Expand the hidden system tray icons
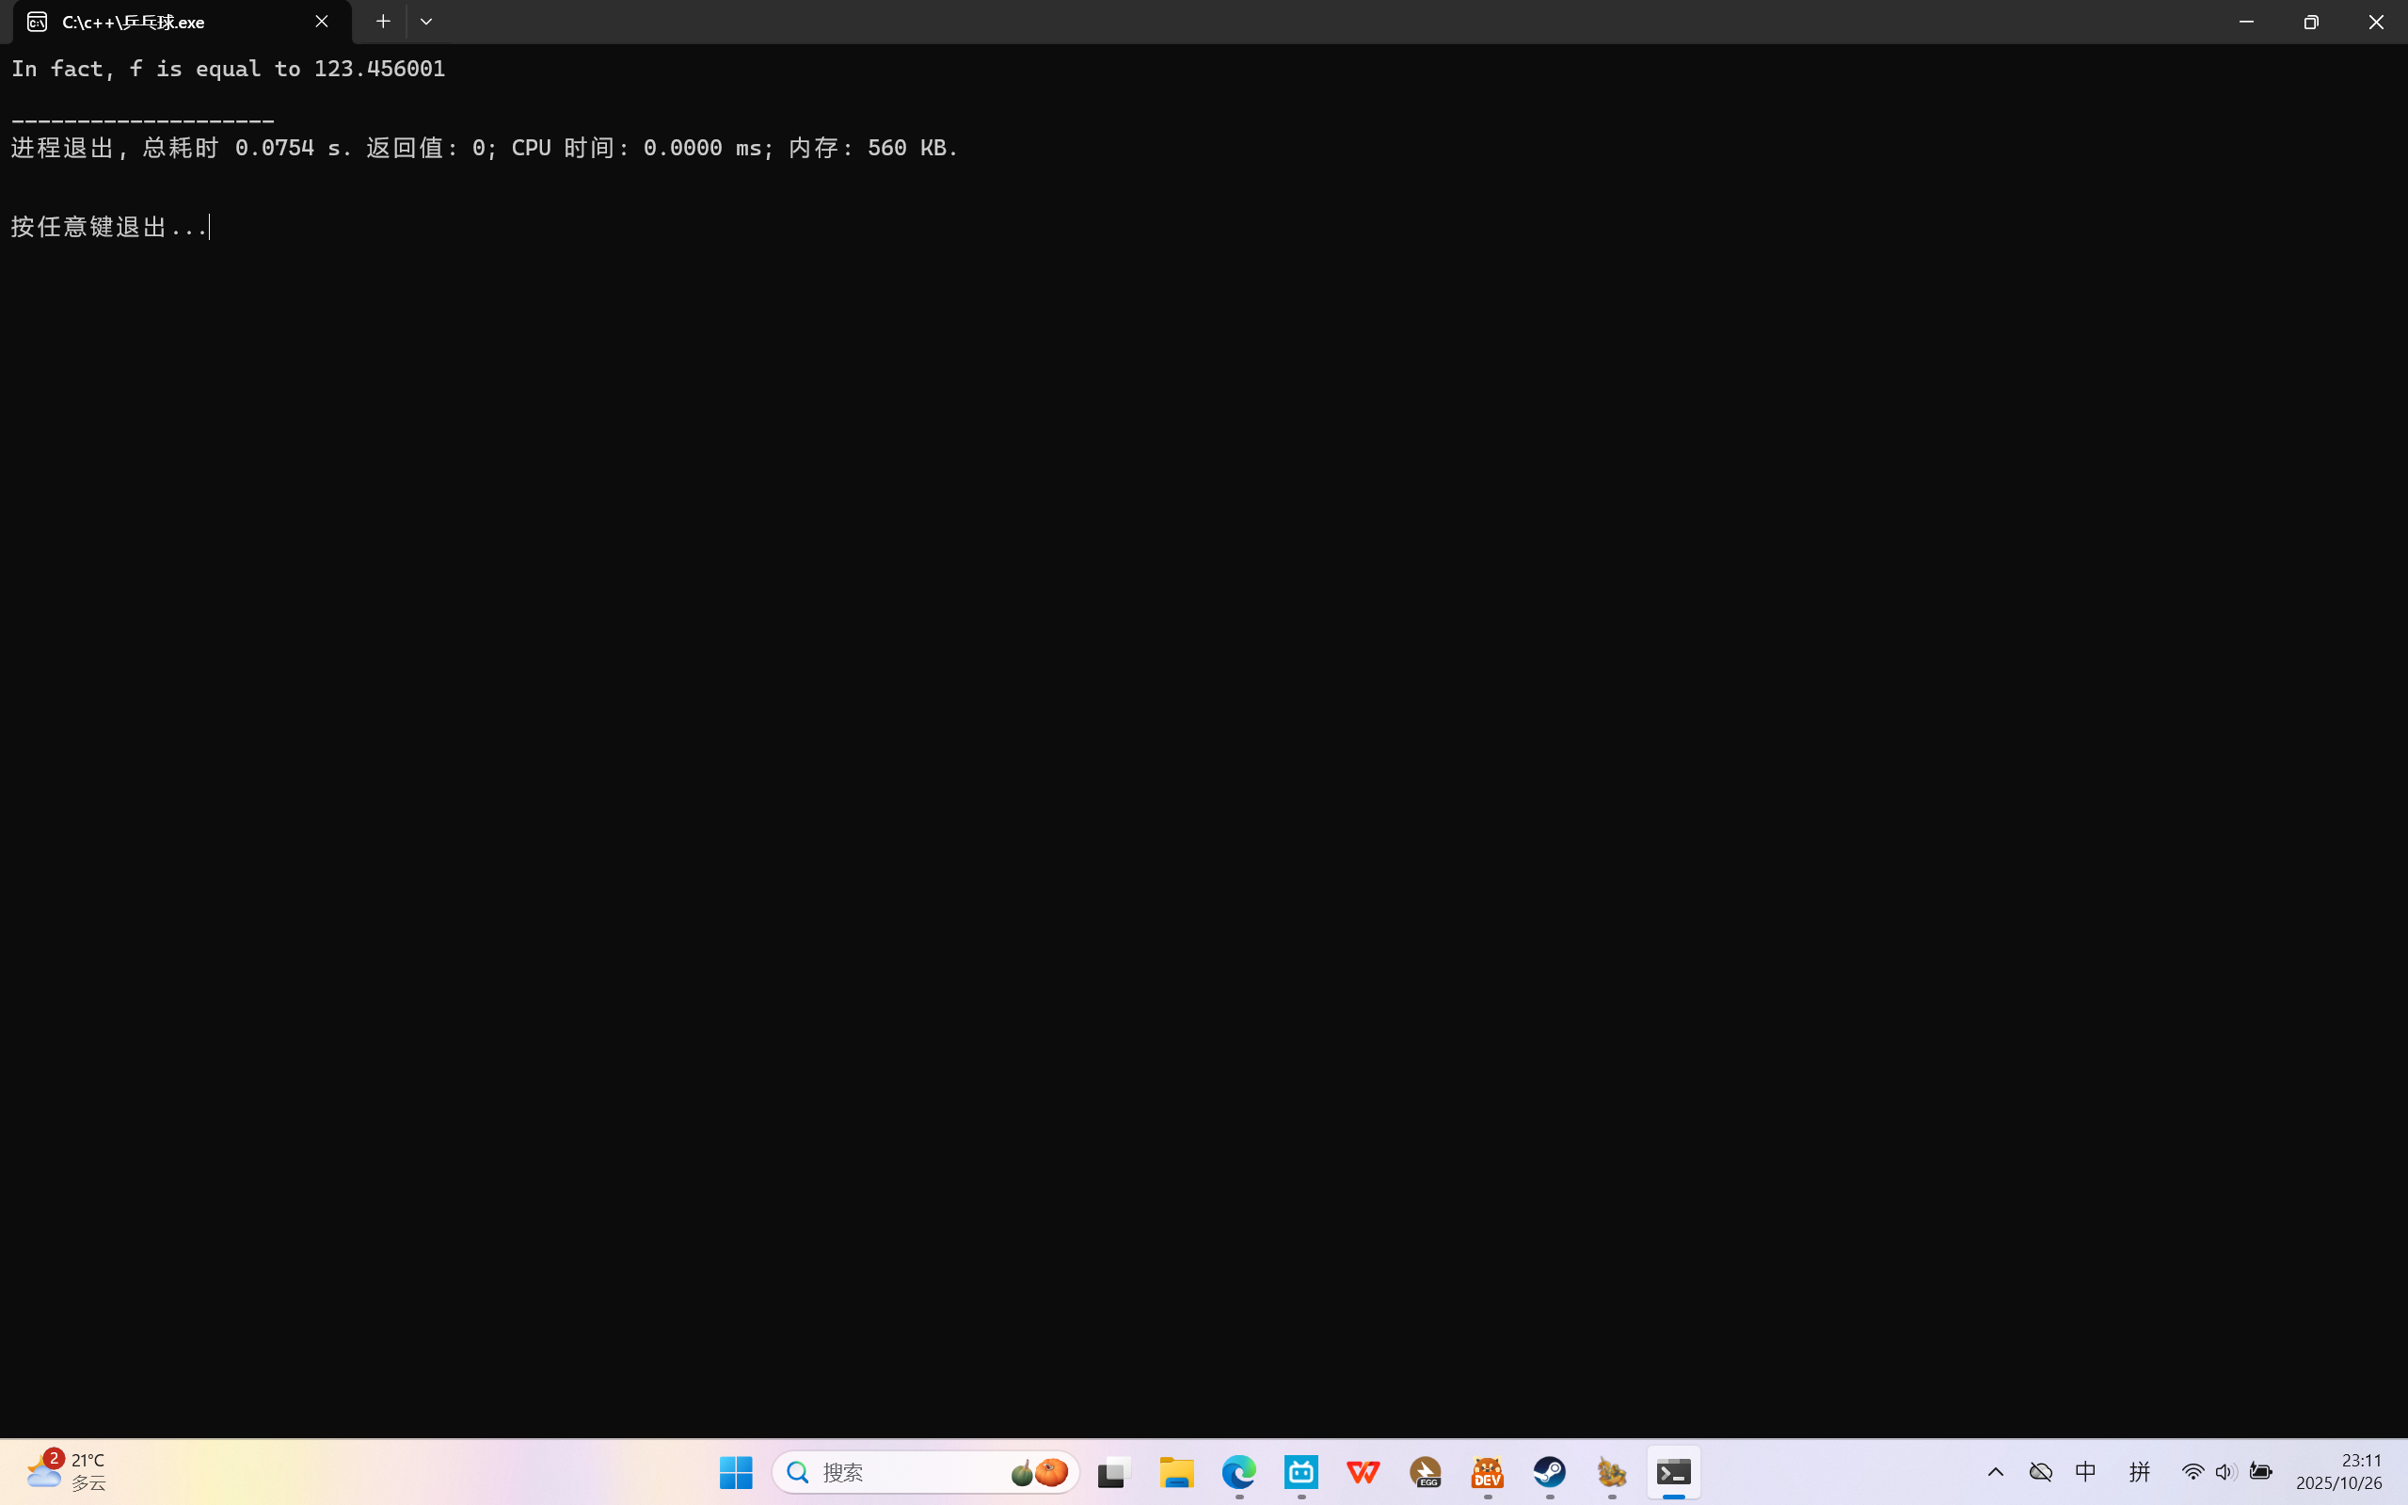The width and height of the screenshot is (2408, 1505). coord(1995,1471)
